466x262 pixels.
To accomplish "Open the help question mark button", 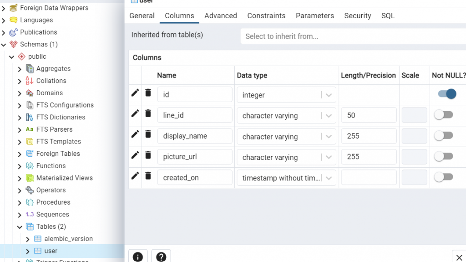I will click(161, 257).
